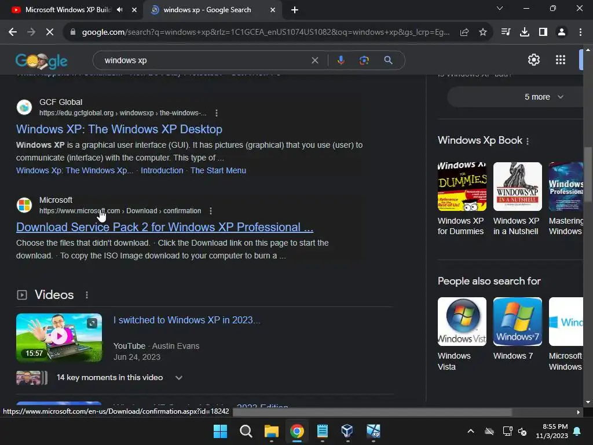This screenshot has height=445, width=593.
Task: Open the XP virtual machine taskbar icon
Action: click(373, 431)
